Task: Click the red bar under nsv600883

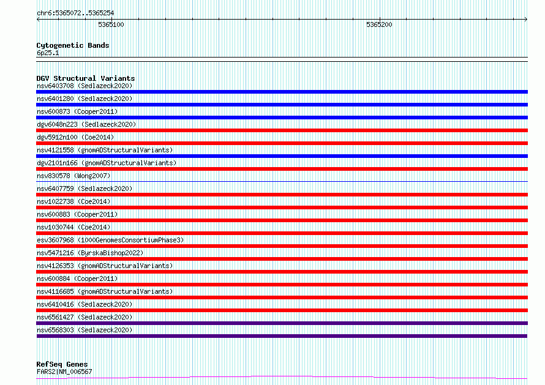Action: point(282,220)
